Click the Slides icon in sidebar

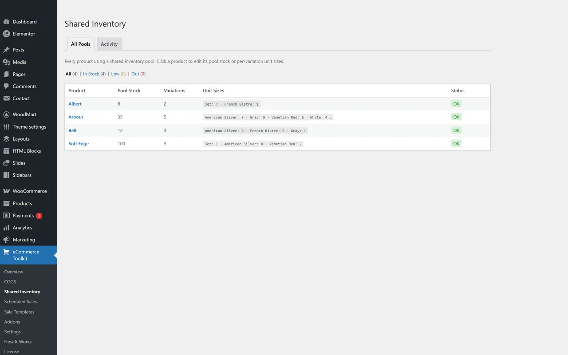6,163
